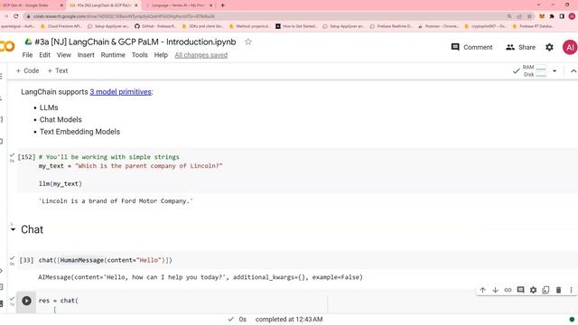Open the Edit menu

[x=44, y=55]
